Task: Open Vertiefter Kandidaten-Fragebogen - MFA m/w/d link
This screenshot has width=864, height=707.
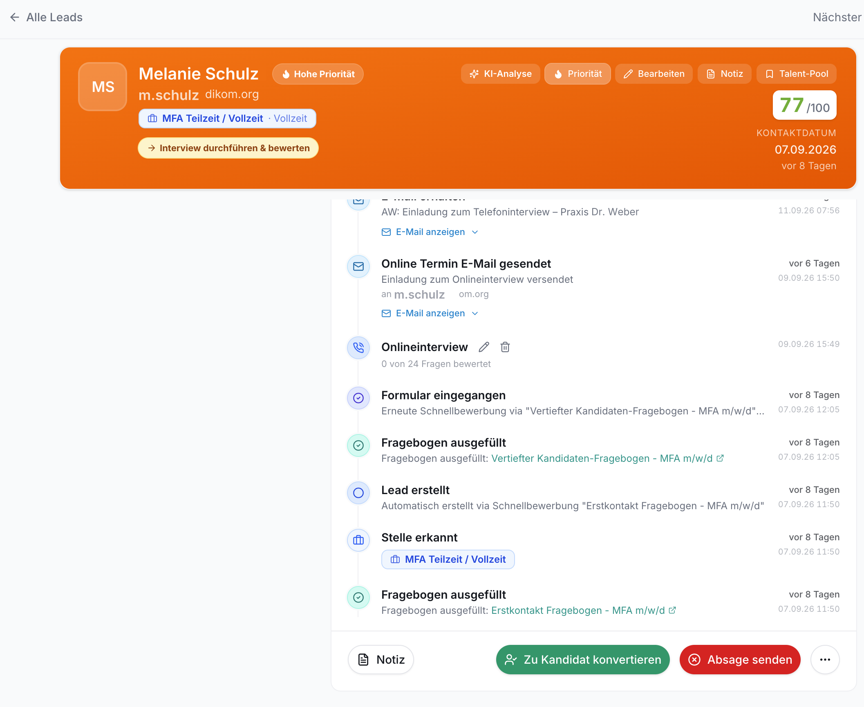Action: [607, 459]
